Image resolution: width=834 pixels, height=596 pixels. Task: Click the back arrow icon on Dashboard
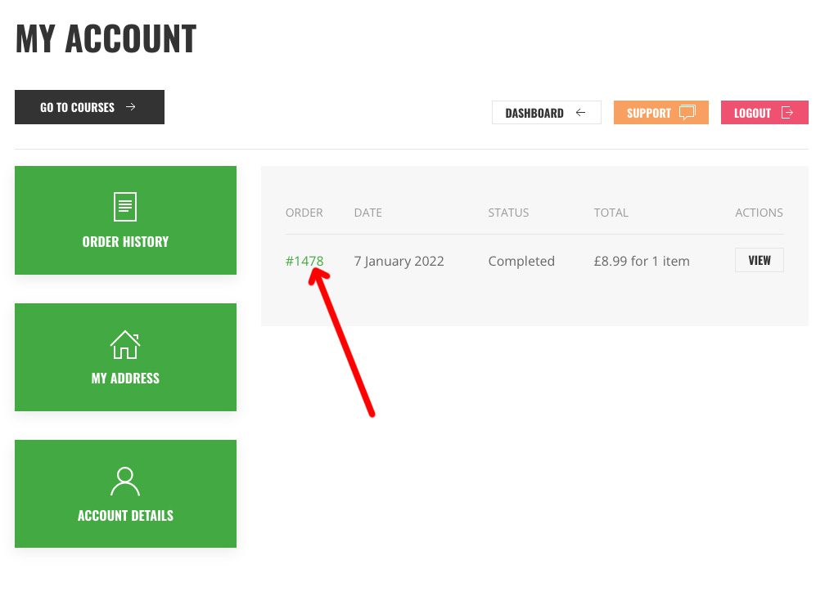click(580, 113)
